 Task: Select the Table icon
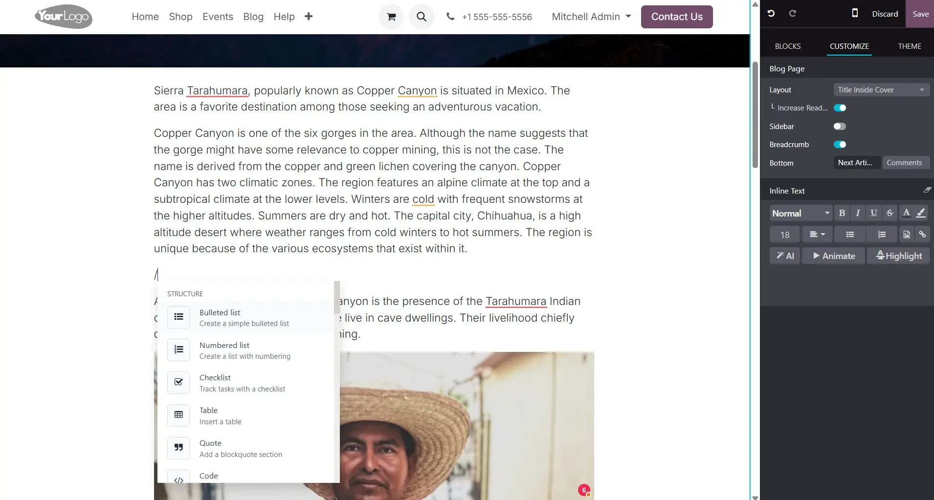pos(178,415)
